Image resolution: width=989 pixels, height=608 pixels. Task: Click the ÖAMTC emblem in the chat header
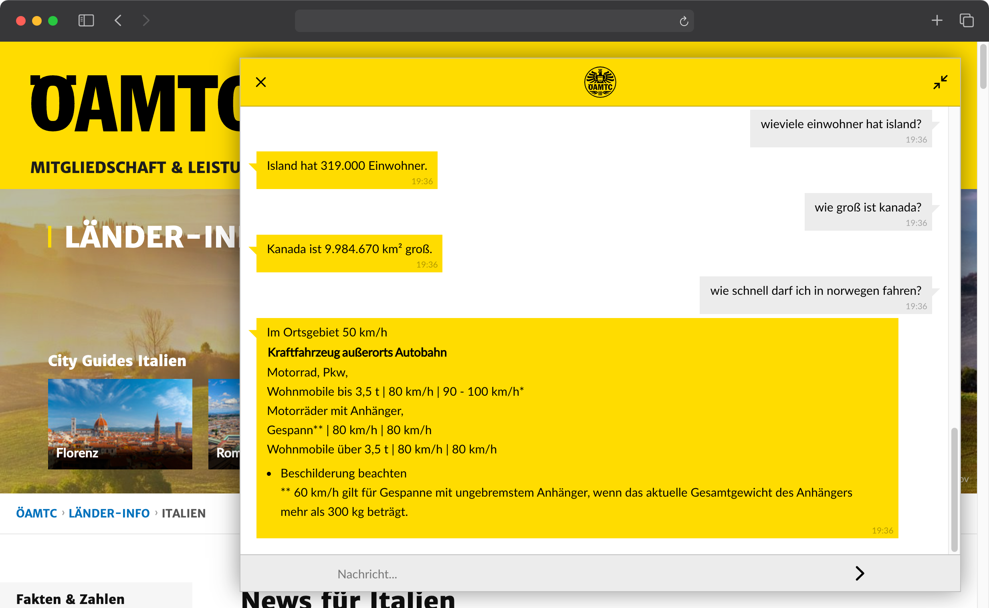coord(599,82)
